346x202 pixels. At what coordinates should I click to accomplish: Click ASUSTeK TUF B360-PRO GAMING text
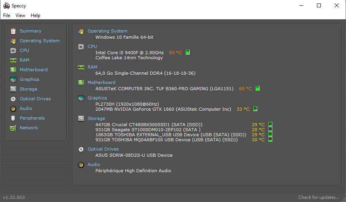pyautogui.click(x=164, y=89)
